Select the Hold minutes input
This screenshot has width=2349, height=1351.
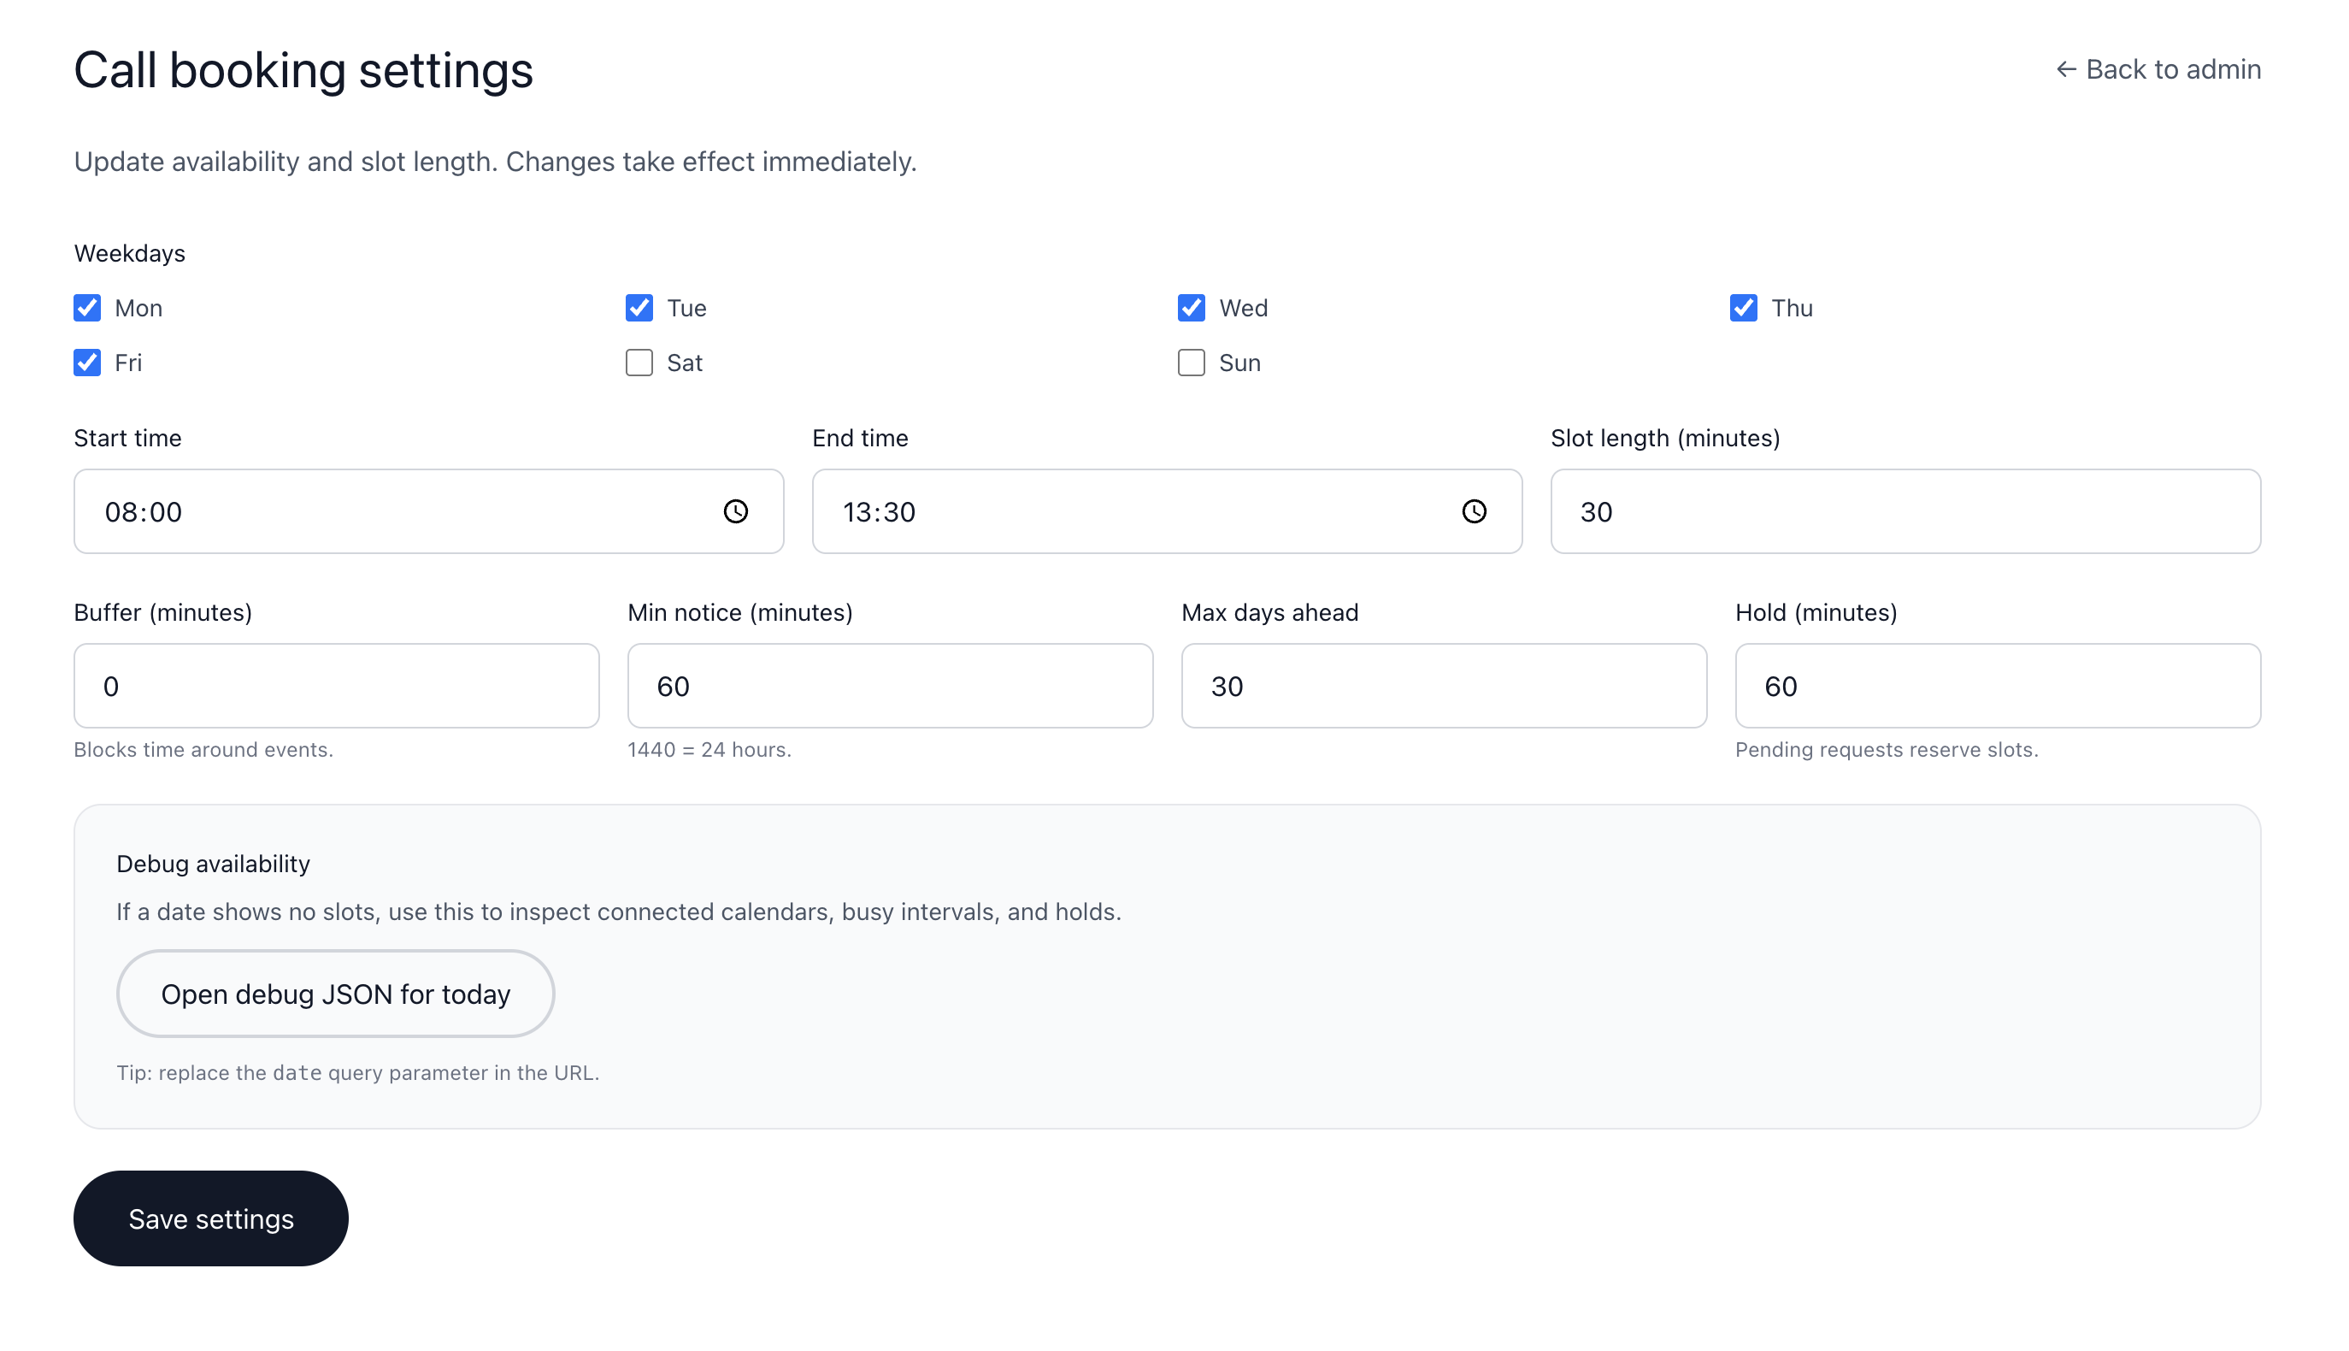click(1998, 686)
